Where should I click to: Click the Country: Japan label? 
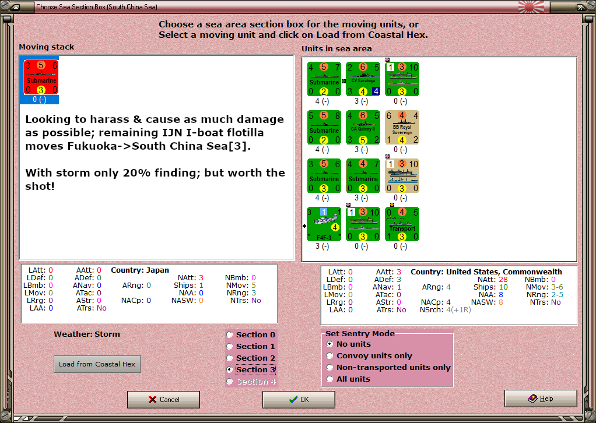pos(140,270)
